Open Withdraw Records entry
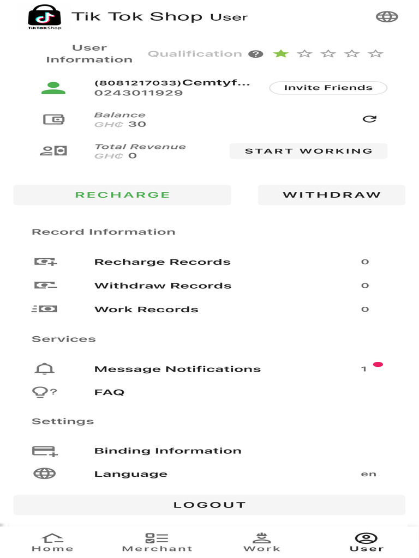 [x=209, y=286]
